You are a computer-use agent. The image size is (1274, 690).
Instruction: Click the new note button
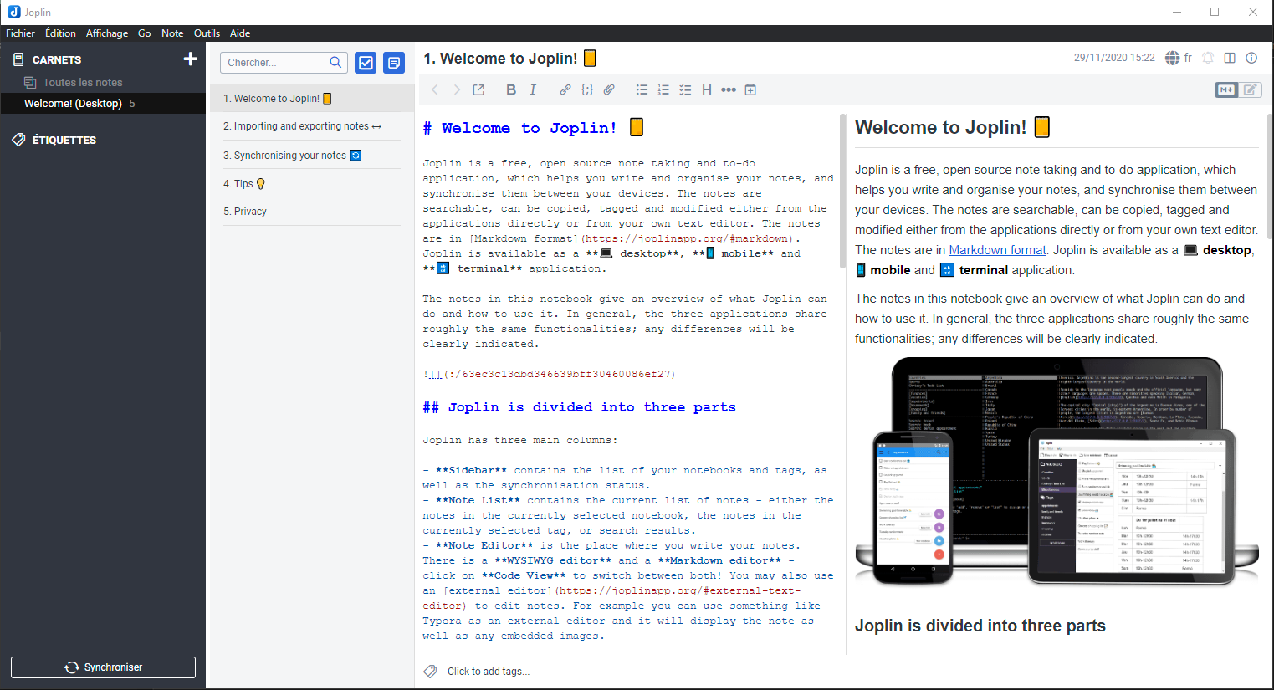coord(394,63)
